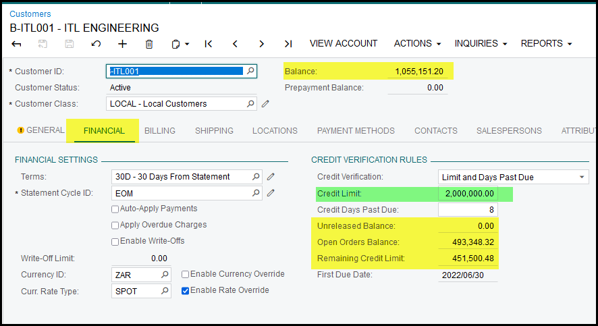This screenshot has height=326, width=598.
Task: Enable Auto-Apply Payments checkbox
Action: click(115, 209)
